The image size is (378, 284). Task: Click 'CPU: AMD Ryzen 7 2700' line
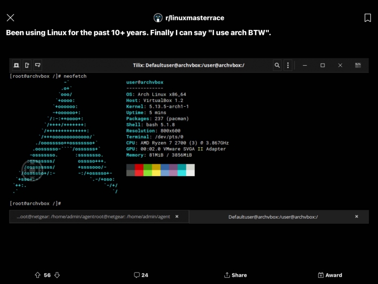coord(177,143)
